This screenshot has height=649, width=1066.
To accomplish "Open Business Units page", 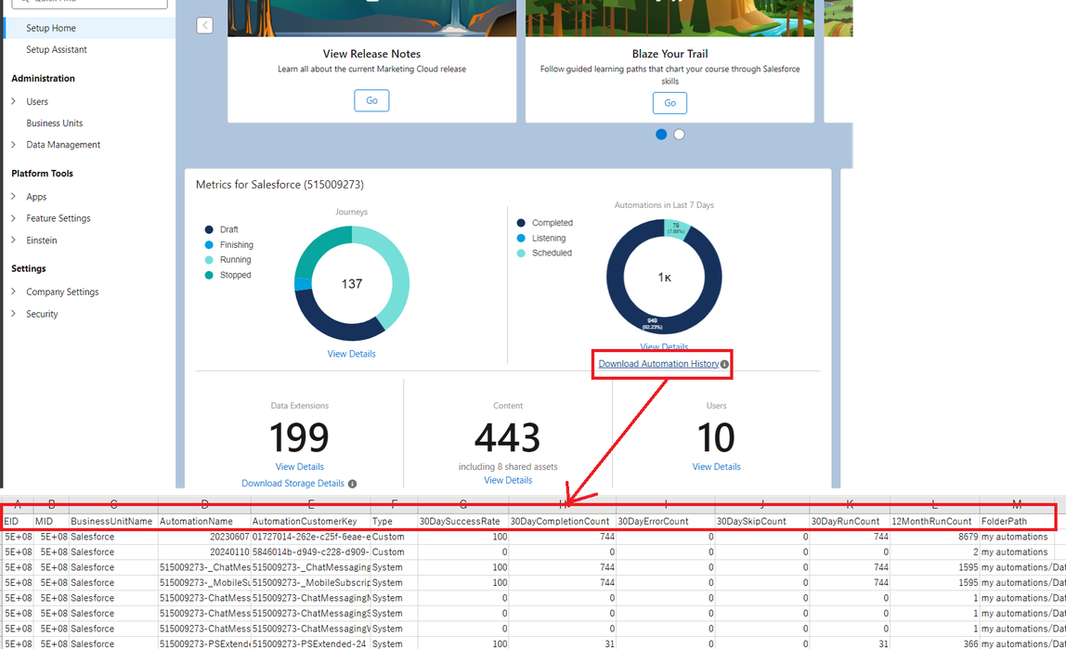I will click(55, 123).
